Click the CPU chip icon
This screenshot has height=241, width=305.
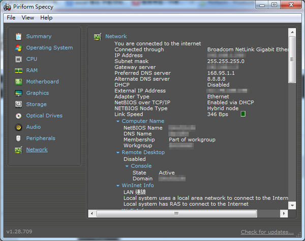[18, 59]
